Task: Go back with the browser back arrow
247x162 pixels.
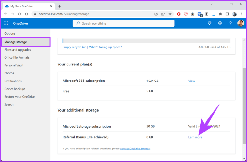Action: [x=6, y=14]
